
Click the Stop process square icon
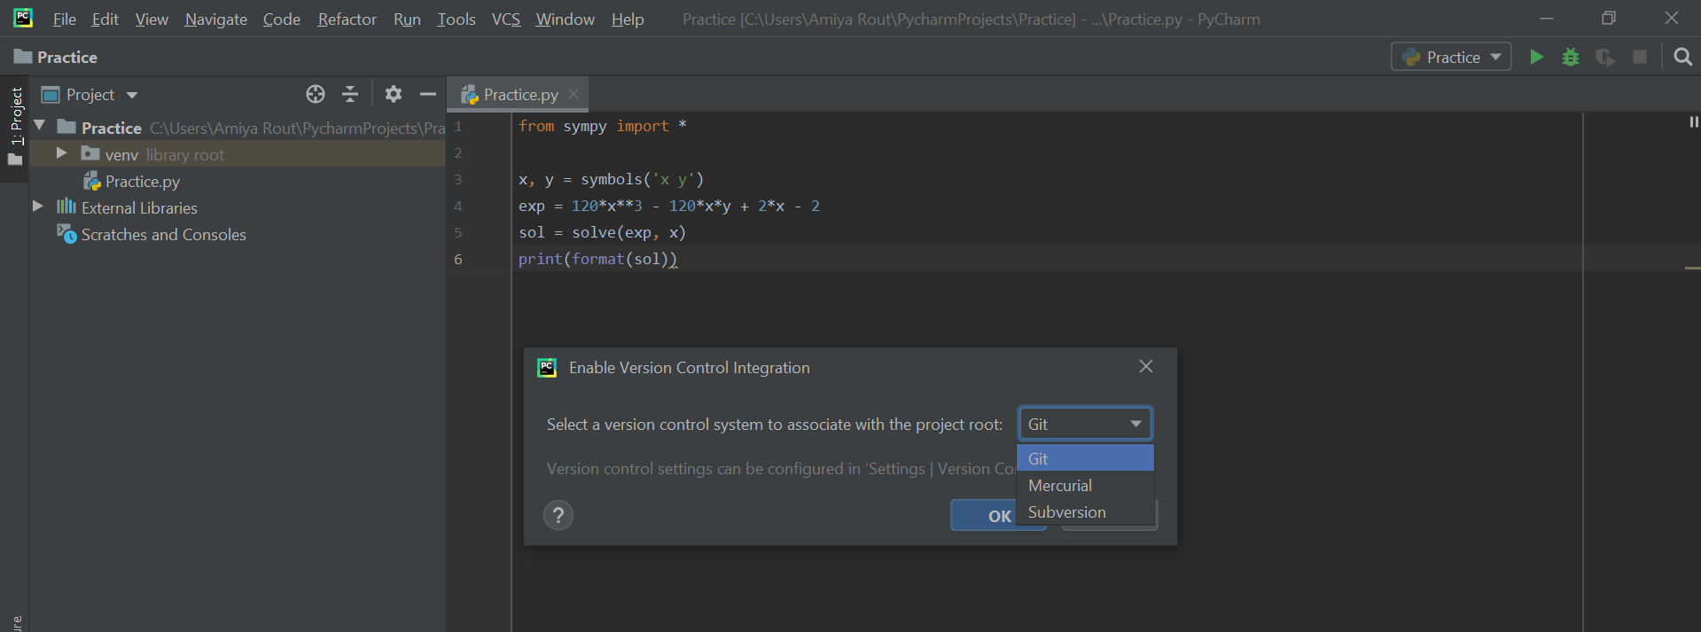click(x=1640, y=57)
